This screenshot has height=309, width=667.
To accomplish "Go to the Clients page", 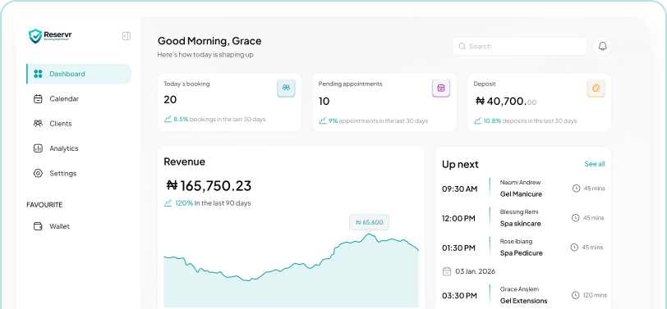I will (x=79, y=124).
